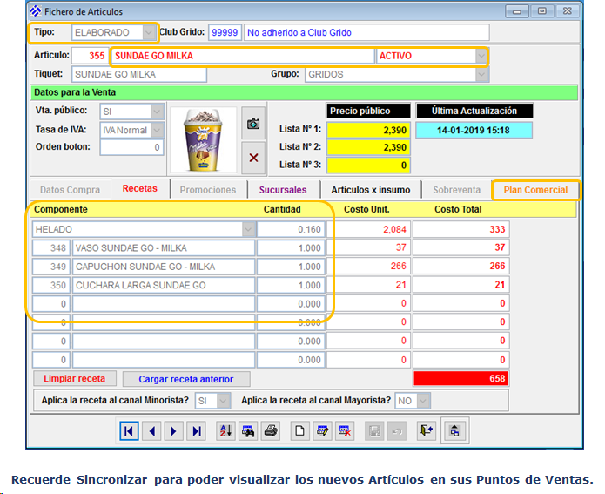Image resolution: width=605 pixels, height=494 pixels.
Task: Click the grayed save disk icon
Action: point(374,431)
